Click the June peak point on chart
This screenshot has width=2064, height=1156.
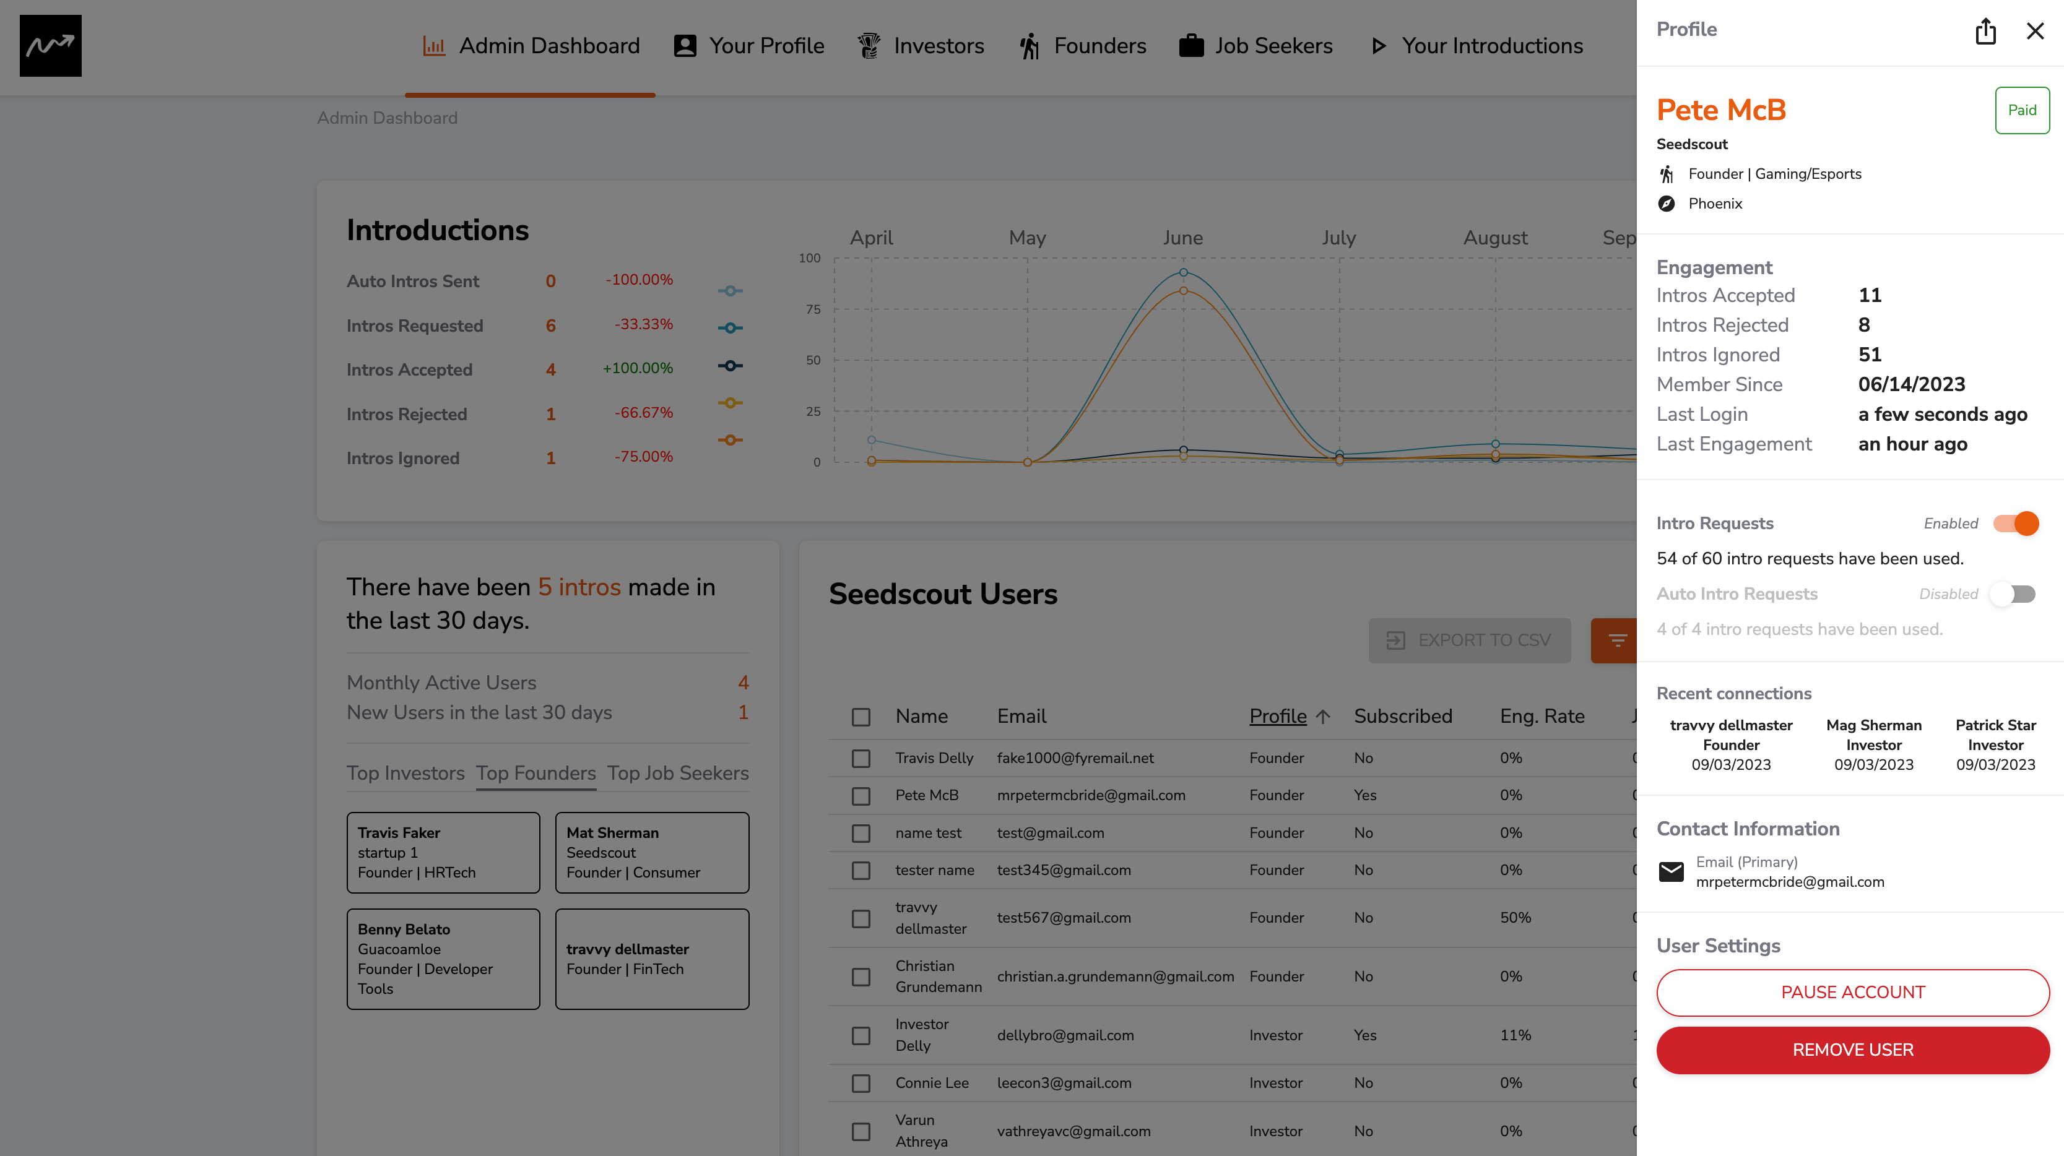pyautogui.click(x=1182, y=272)
